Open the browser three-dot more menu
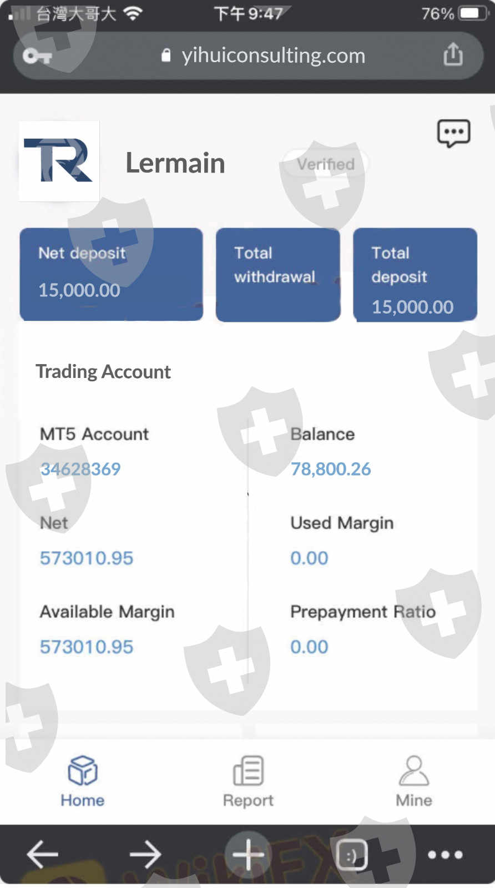This screenshot has width=495, height=888. point(445,855)
